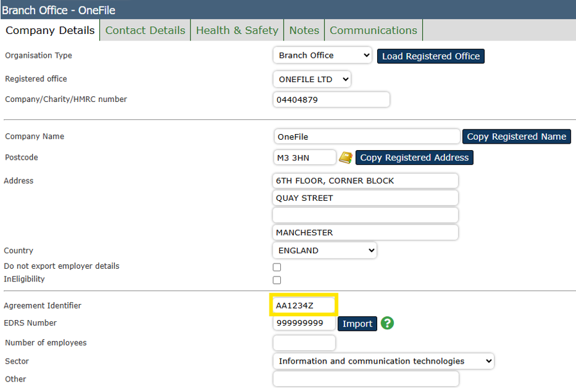
Task: Open the Communications tab
Action: 373,30
